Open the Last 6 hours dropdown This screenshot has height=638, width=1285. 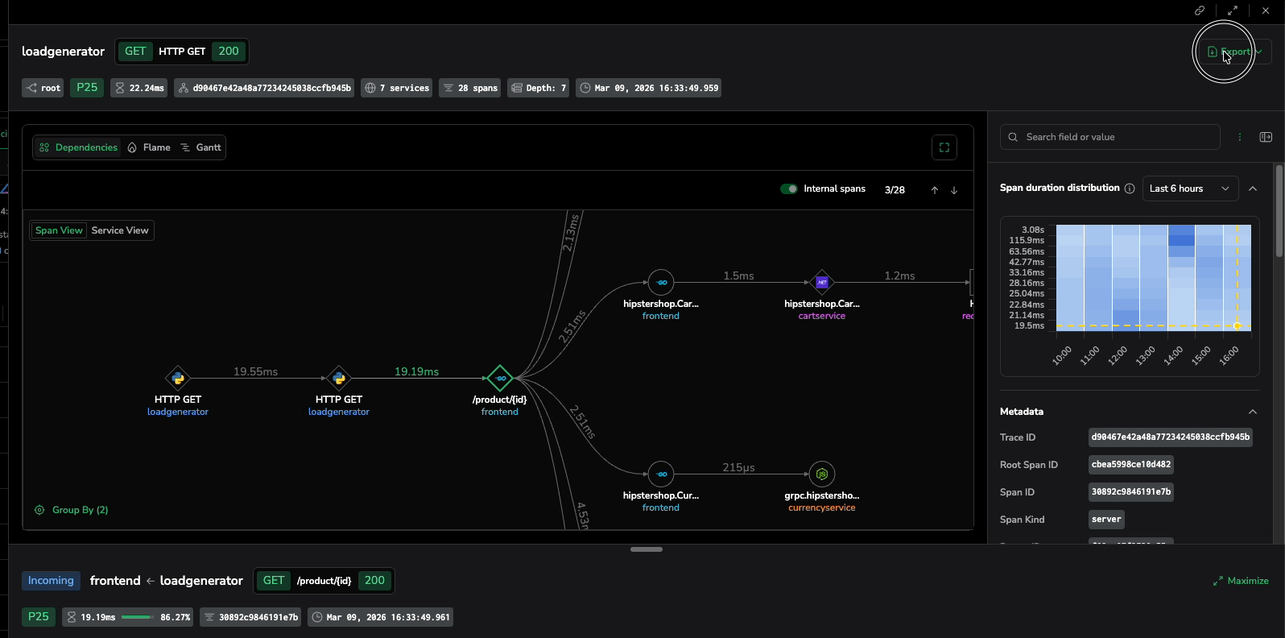[x=1189, y=188]
